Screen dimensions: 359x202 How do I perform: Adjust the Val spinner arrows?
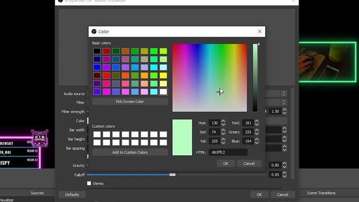223,141
